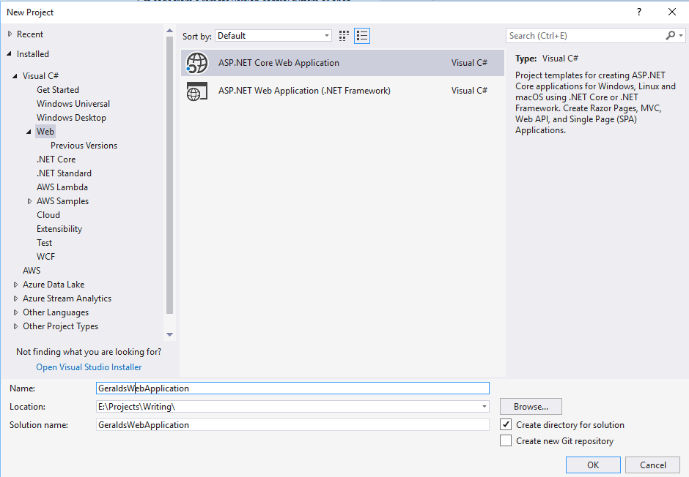This screenshot has height=477, width=689.
Task: Open the help question mark
Action: pyautogui.click(x=639, y=12)
